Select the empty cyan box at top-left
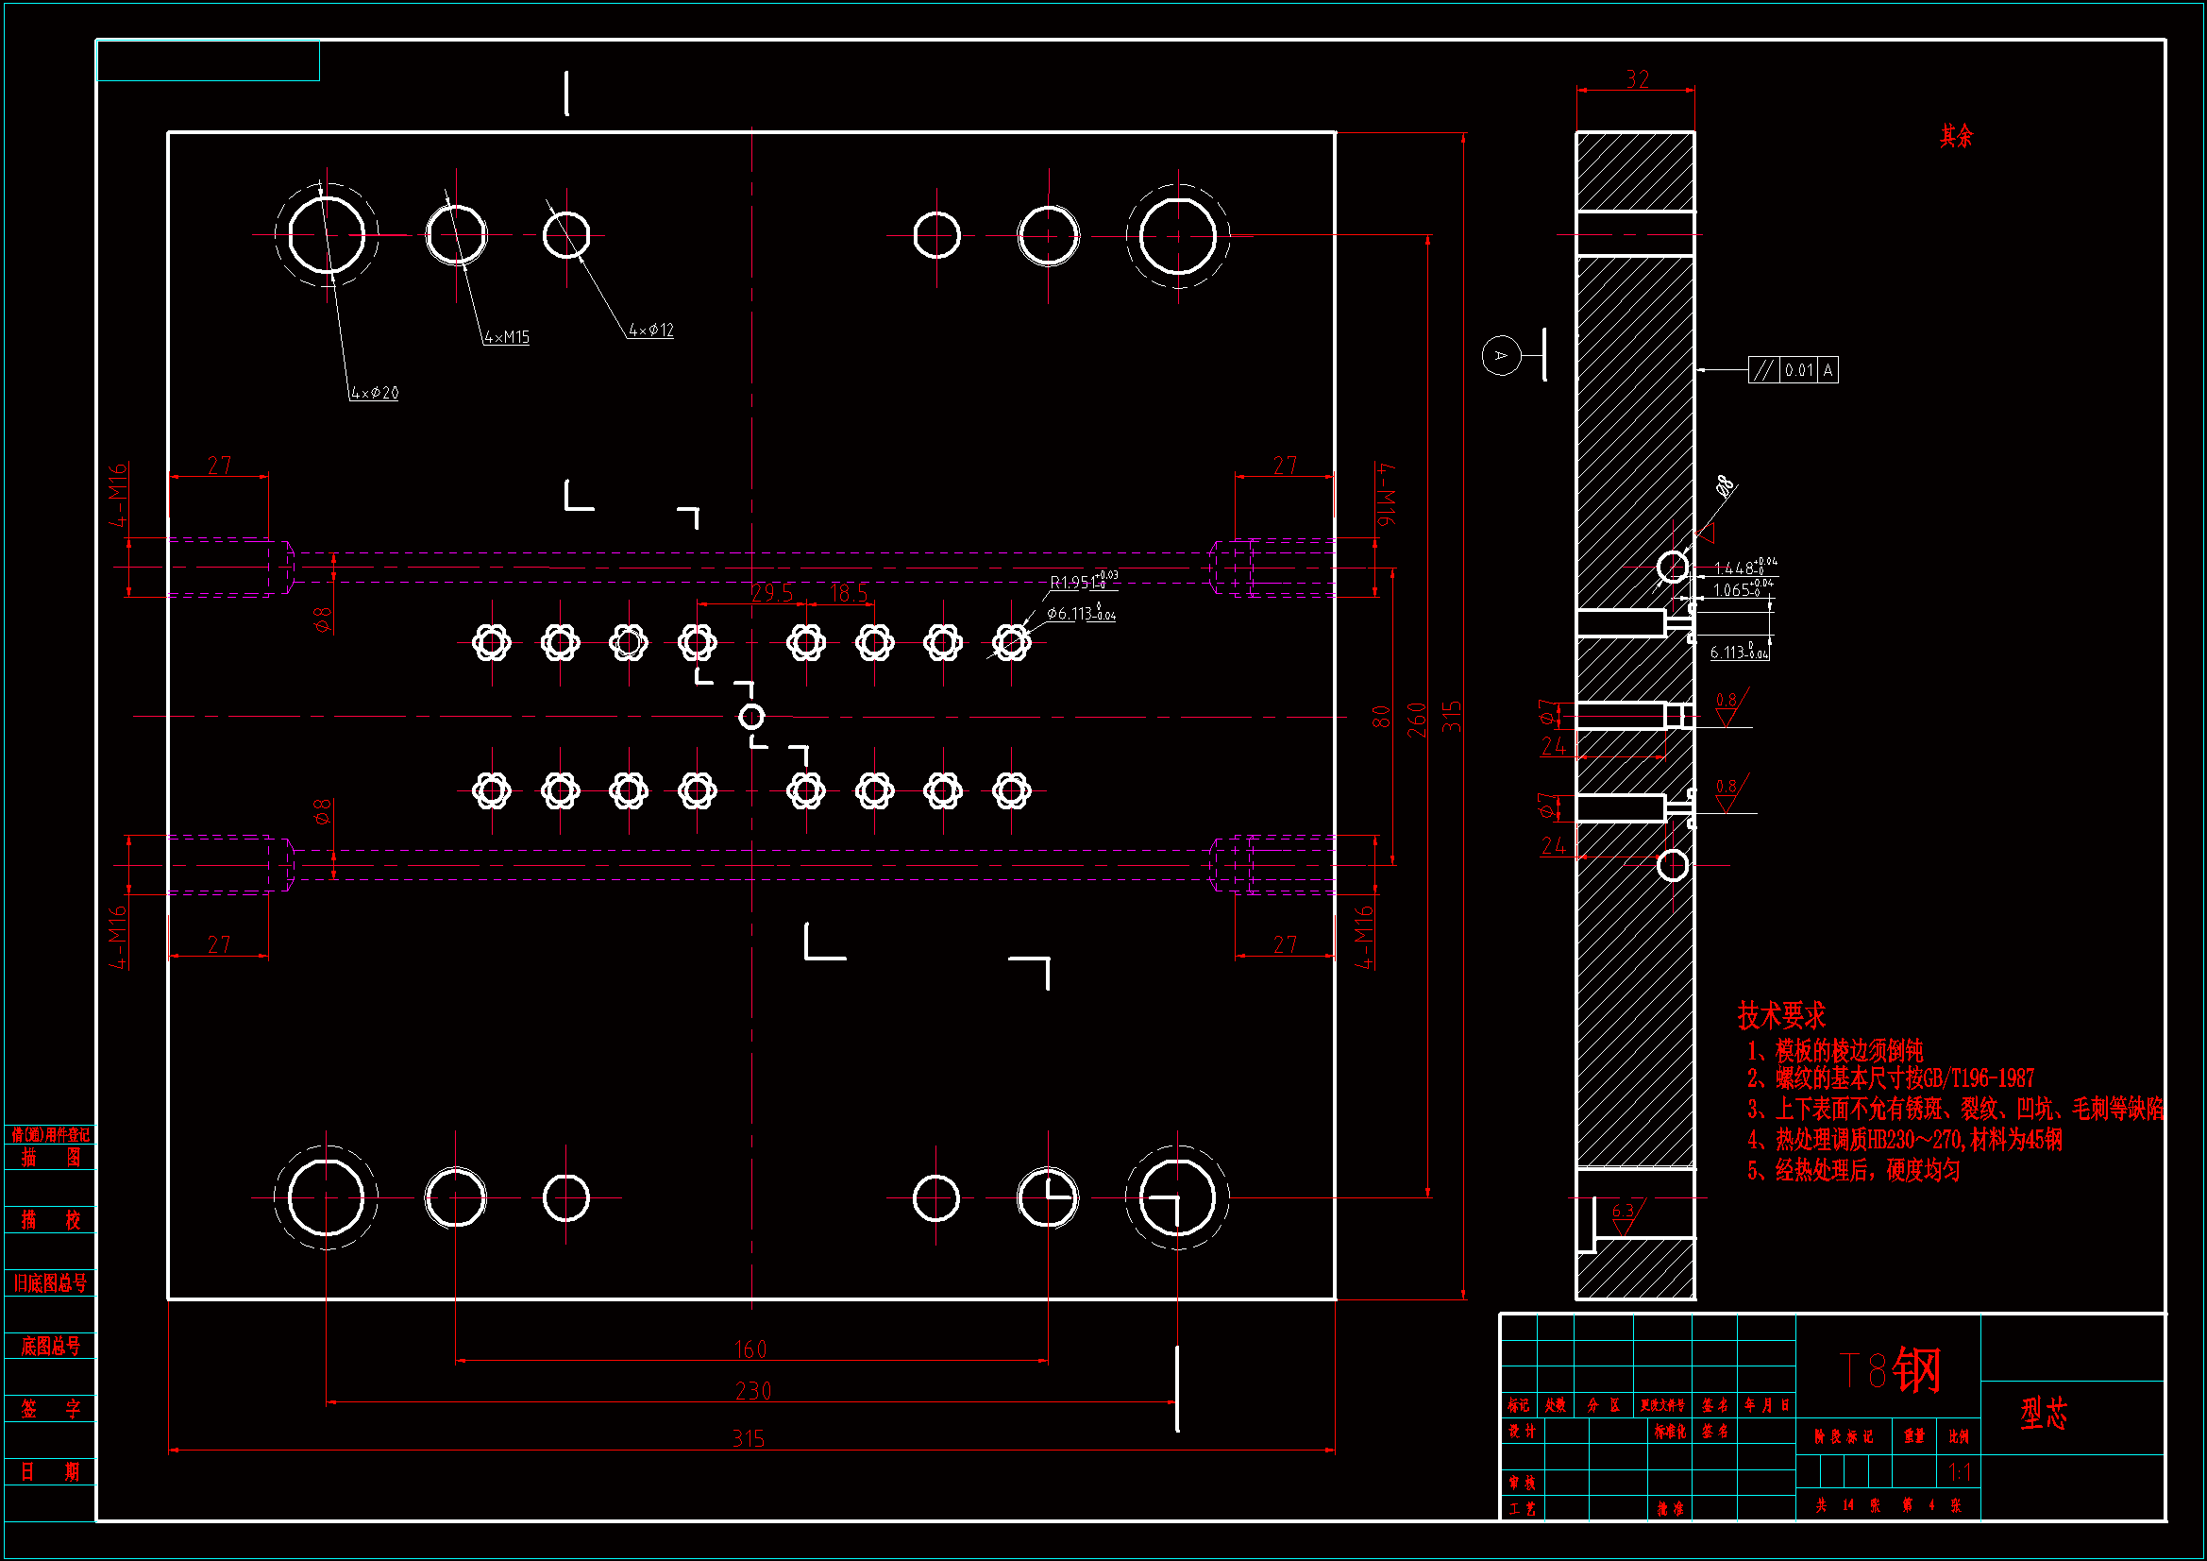 tap(208, 60)
